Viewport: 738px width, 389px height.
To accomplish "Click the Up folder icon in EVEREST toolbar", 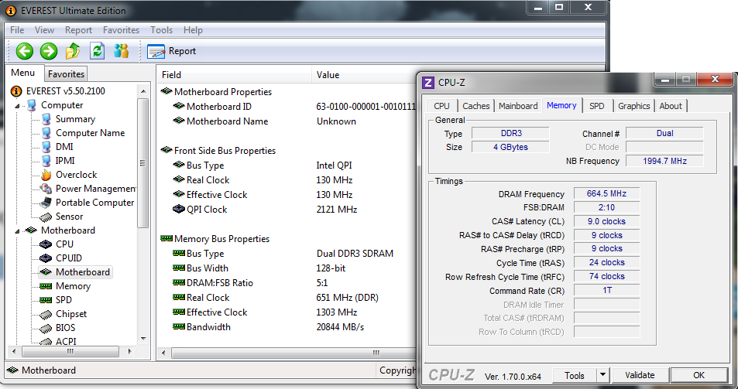I will pyautogui.click(x=73, y=51).
